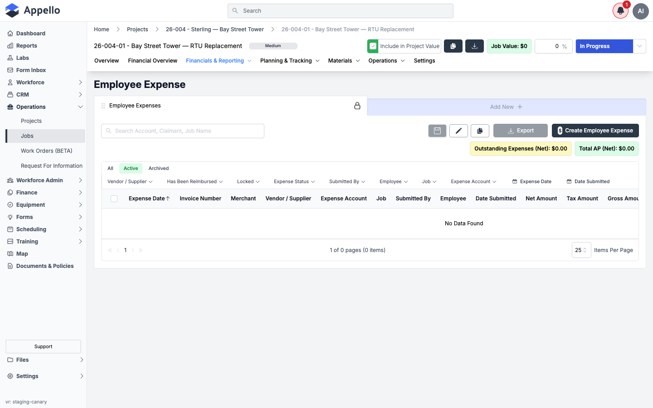This screenshot has height=408, width=653.
Task: Click the Export button
Action: [521, 131]
